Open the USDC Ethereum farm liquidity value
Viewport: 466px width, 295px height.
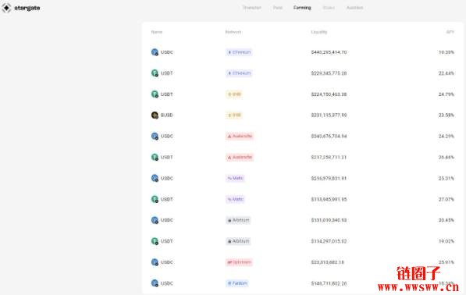[329, 52]
